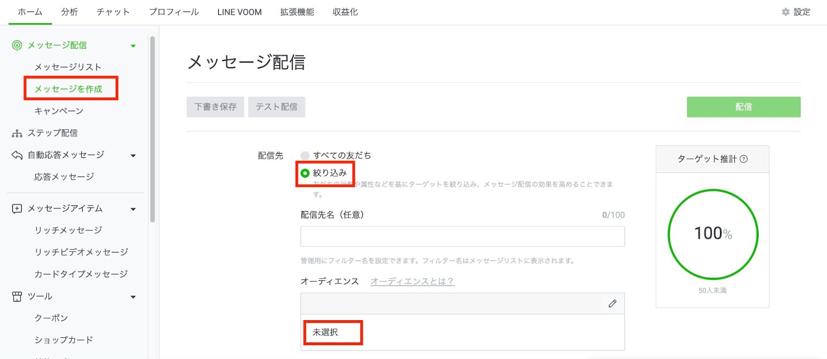
Task: Collapse the ツール section arrow
Action: pos(133,297)
